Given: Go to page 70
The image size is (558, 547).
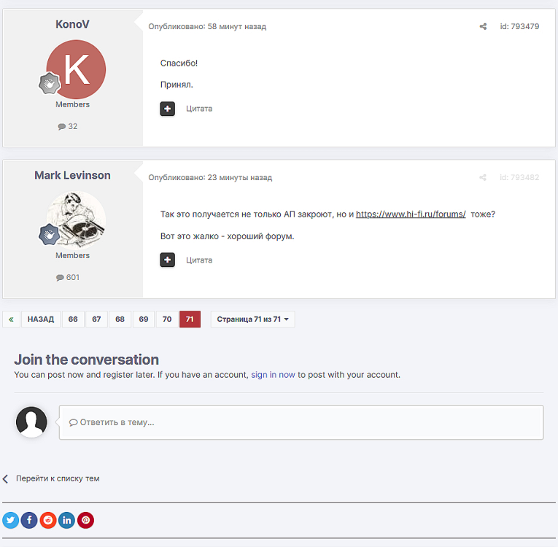Looking at the screenshot, I should pos(167,319).
